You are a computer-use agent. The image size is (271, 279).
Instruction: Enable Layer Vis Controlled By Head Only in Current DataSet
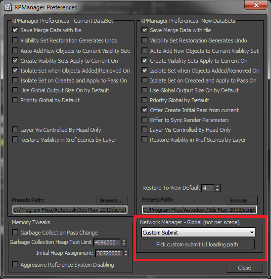[x=15, y=130]
